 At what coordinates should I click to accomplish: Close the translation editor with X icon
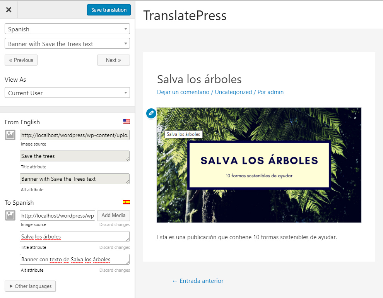pos(9,10)
